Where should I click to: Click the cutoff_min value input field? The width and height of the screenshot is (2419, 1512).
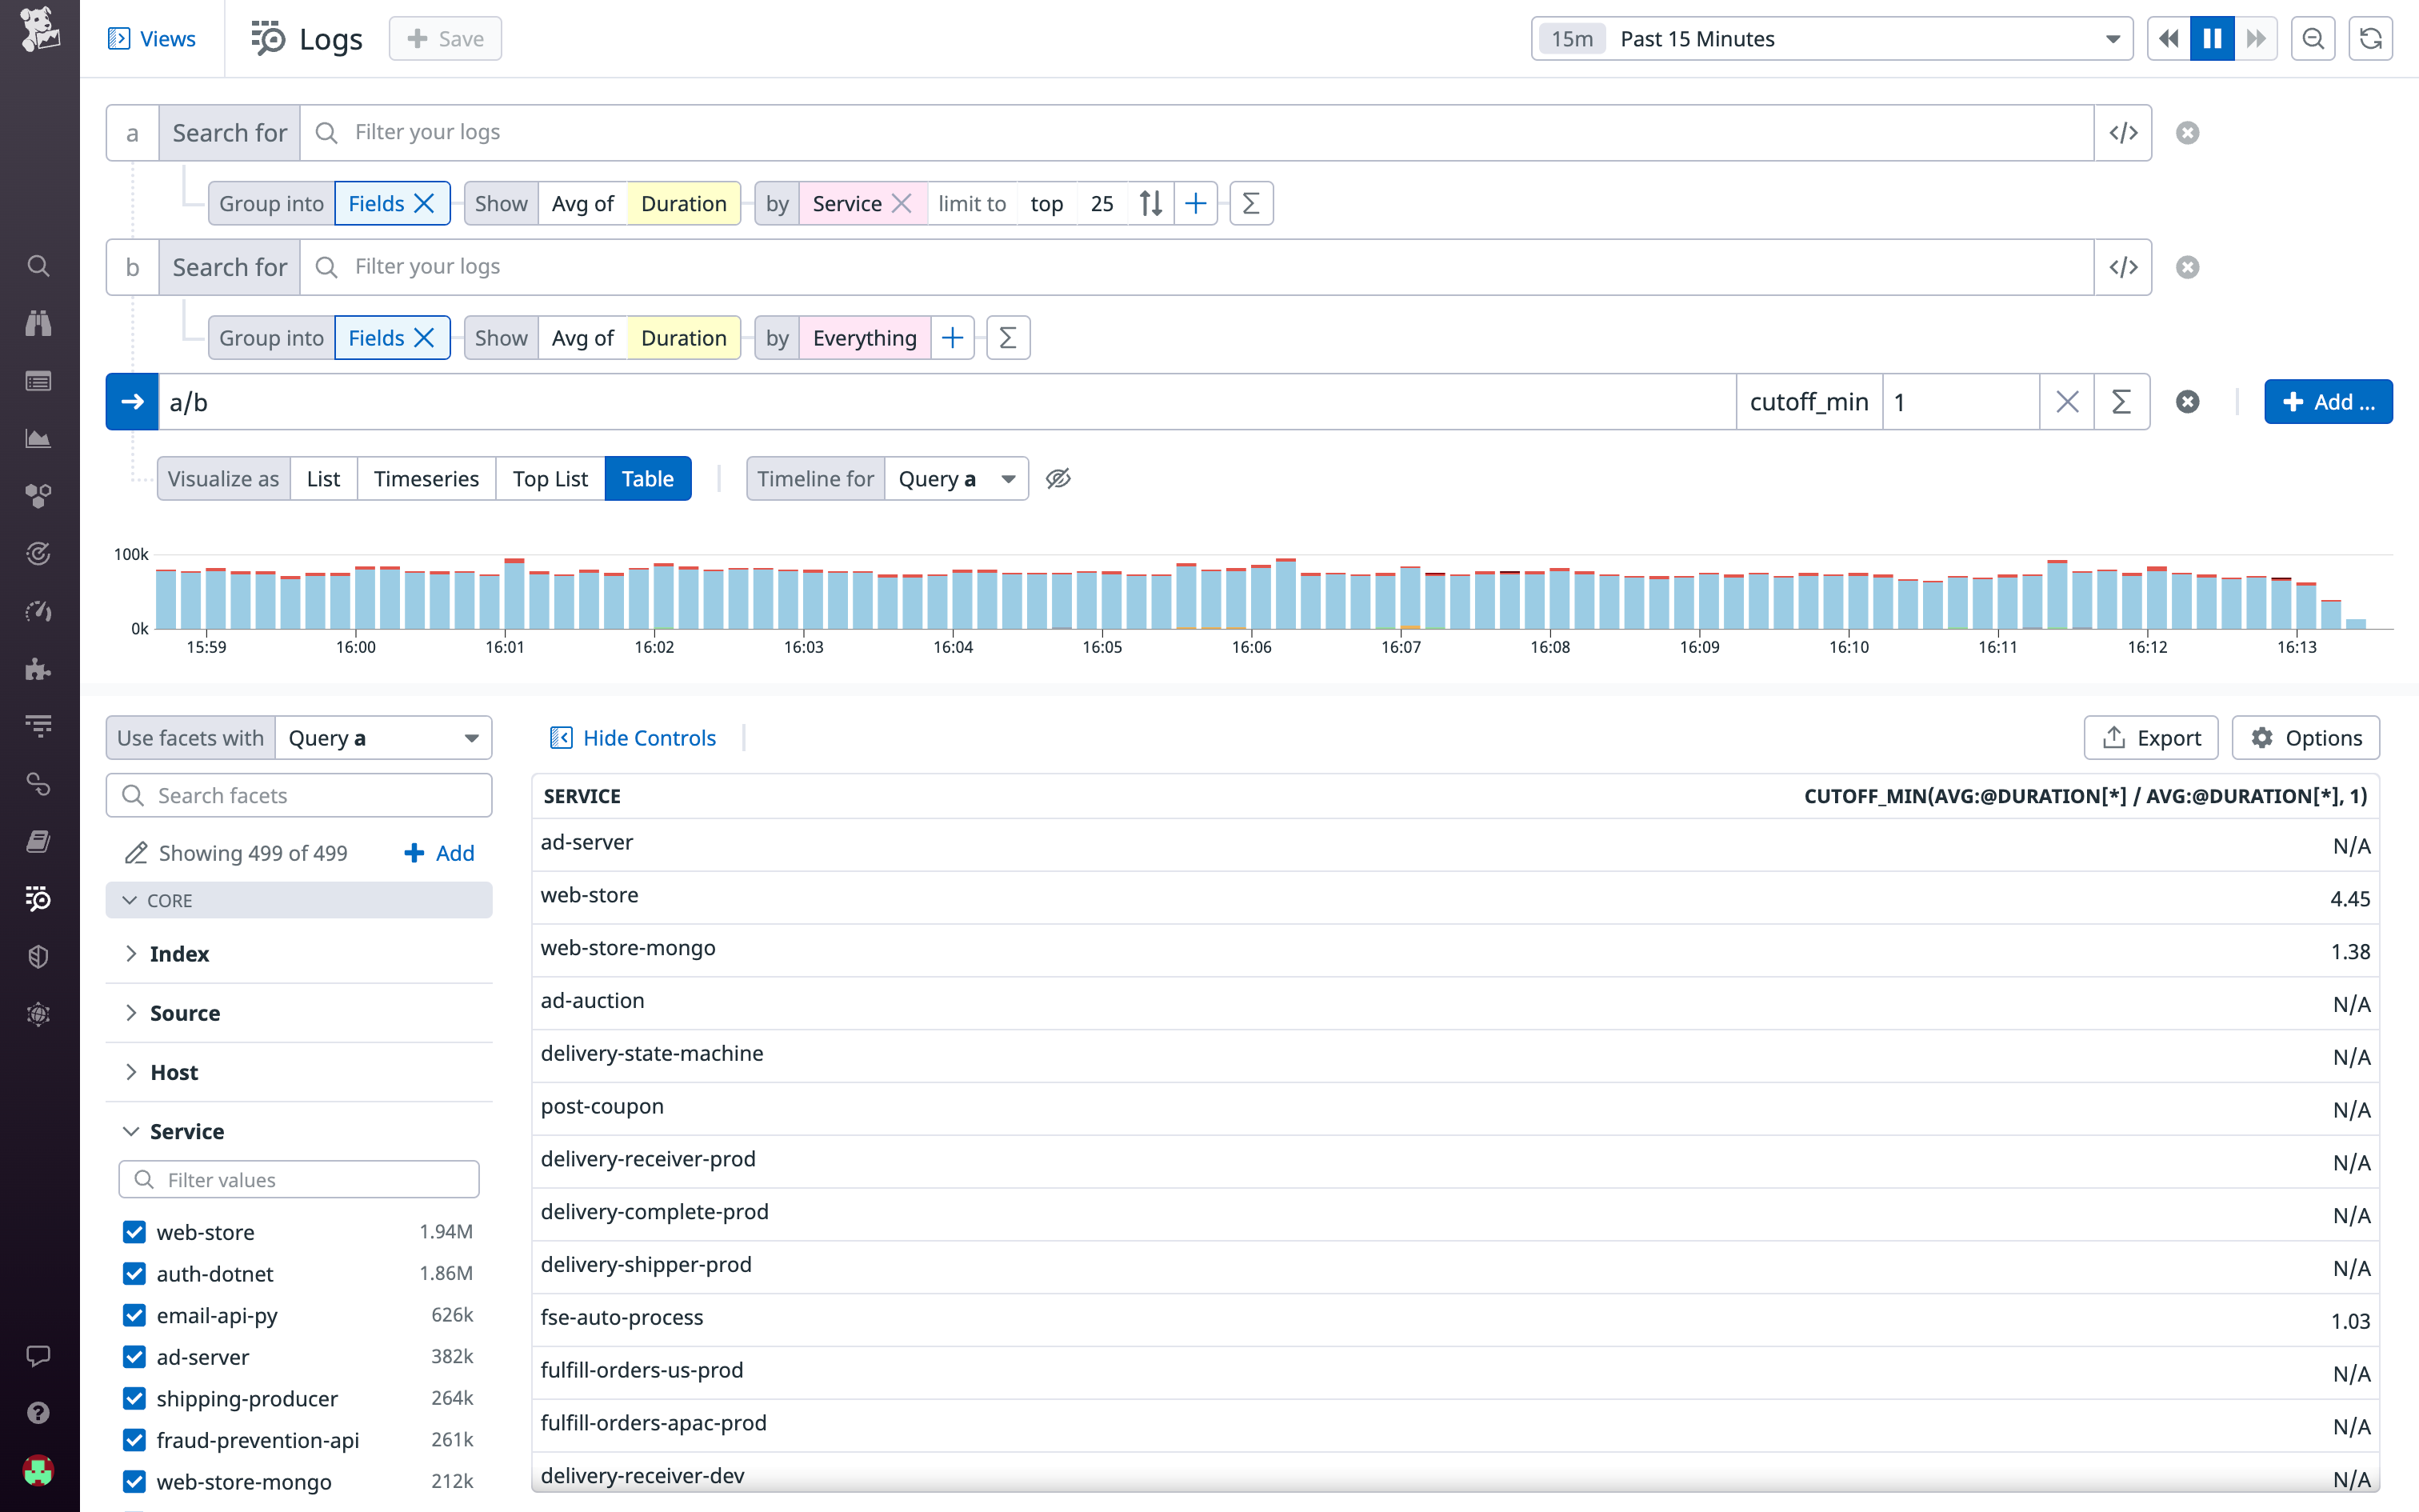(x=1959, y=401)
